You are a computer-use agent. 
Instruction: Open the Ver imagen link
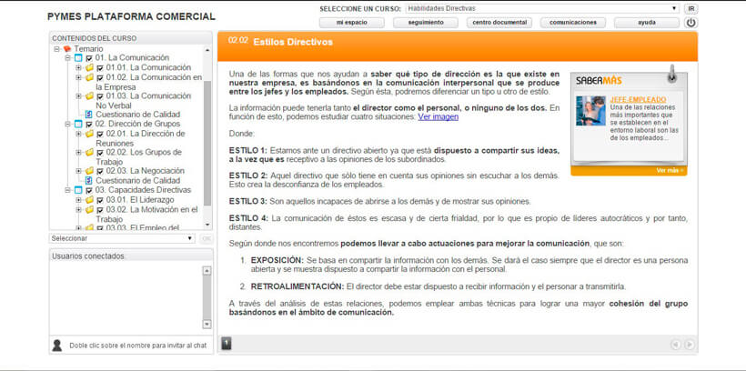439,116
